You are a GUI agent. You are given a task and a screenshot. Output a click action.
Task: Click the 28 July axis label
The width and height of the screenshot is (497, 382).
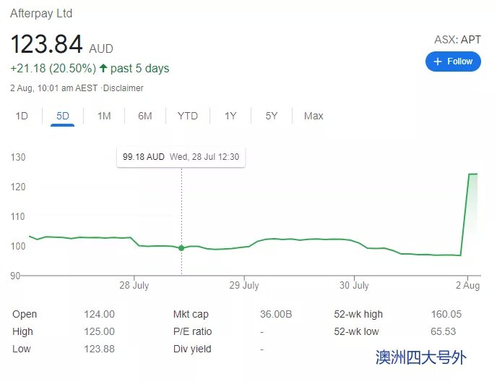(134, 285)
